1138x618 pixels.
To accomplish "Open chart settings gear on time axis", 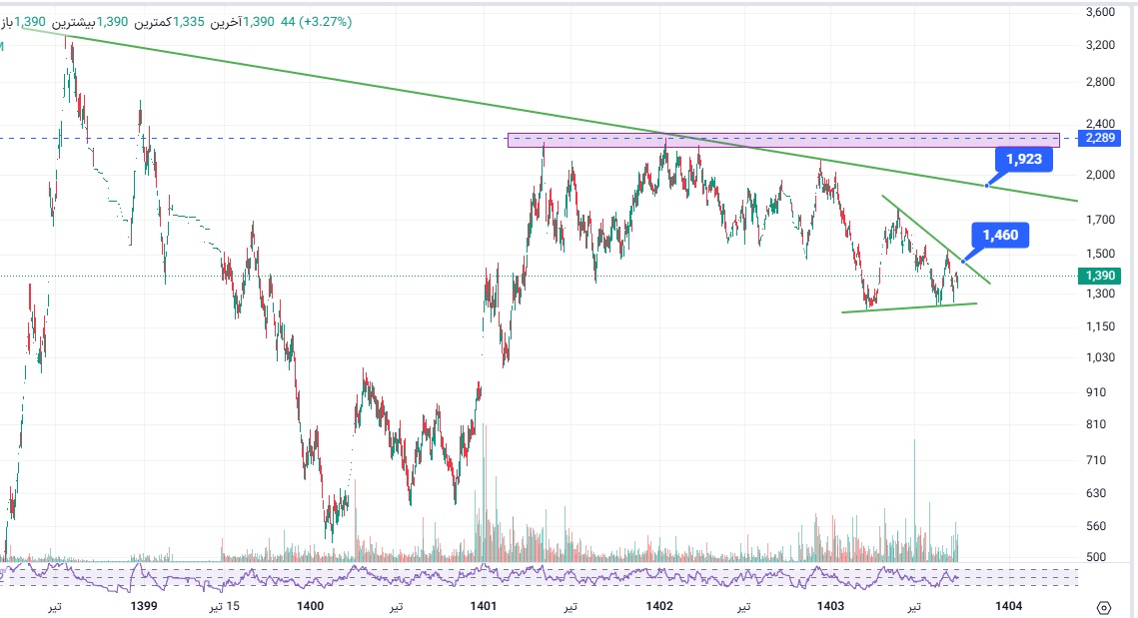I will pyautogui.click(x=1103, y=608).
